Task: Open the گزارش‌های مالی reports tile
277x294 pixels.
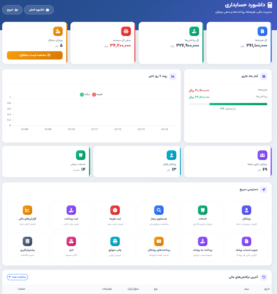Action: (x=27, y=216)
